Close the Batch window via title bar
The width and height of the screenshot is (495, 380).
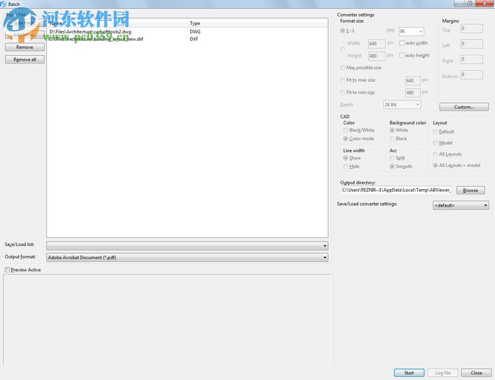[x=484, y=3]
